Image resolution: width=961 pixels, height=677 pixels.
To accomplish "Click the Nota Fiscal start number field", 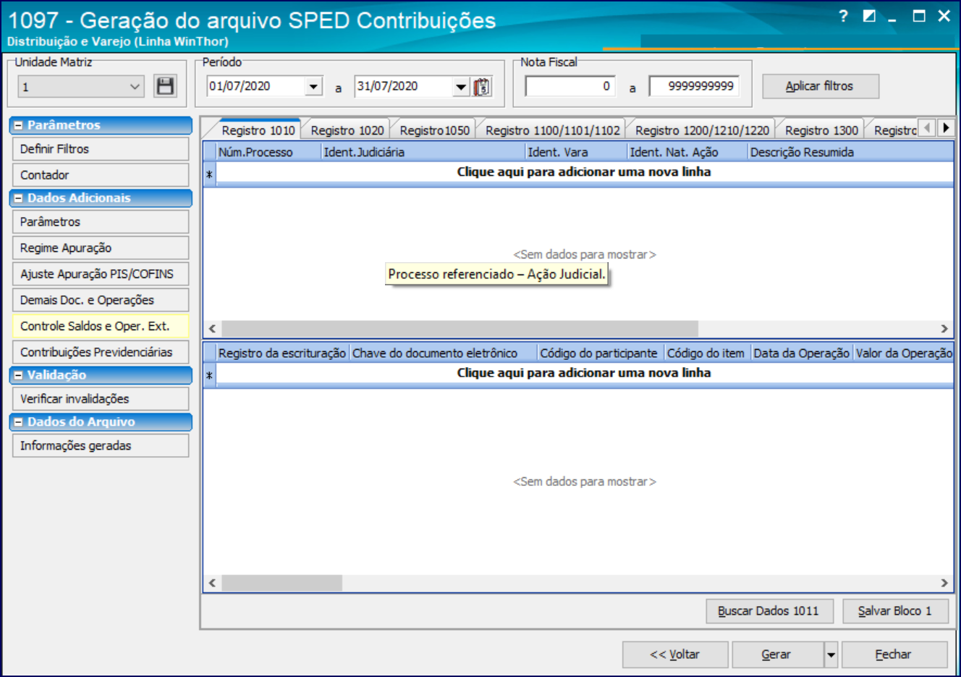I will [x=570, y=86].
